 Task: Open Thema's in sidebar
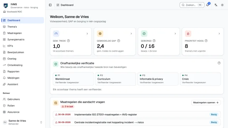tap(23, 27)
